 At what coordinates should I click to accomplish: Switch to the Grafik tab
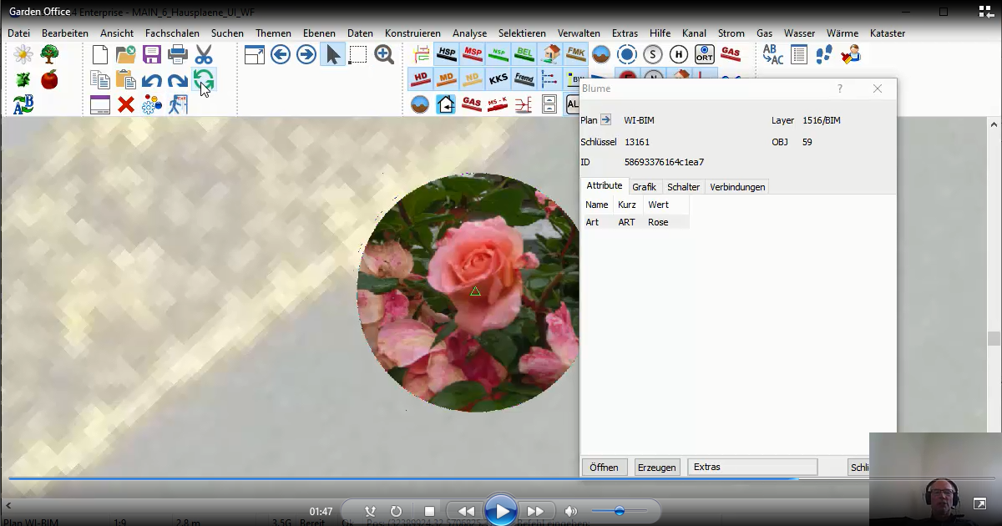coord(644,187)
